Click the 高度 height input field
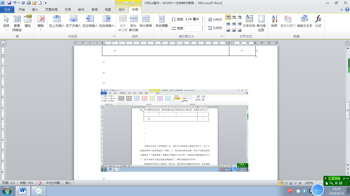Viewport: 350px width, 196px height. point(193,19)
